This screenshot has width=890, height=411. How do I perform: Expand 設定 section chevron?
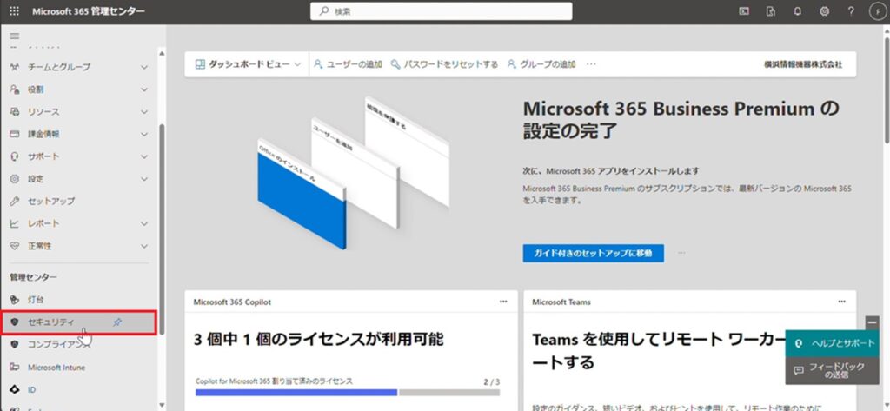click(x=144, y=179)
